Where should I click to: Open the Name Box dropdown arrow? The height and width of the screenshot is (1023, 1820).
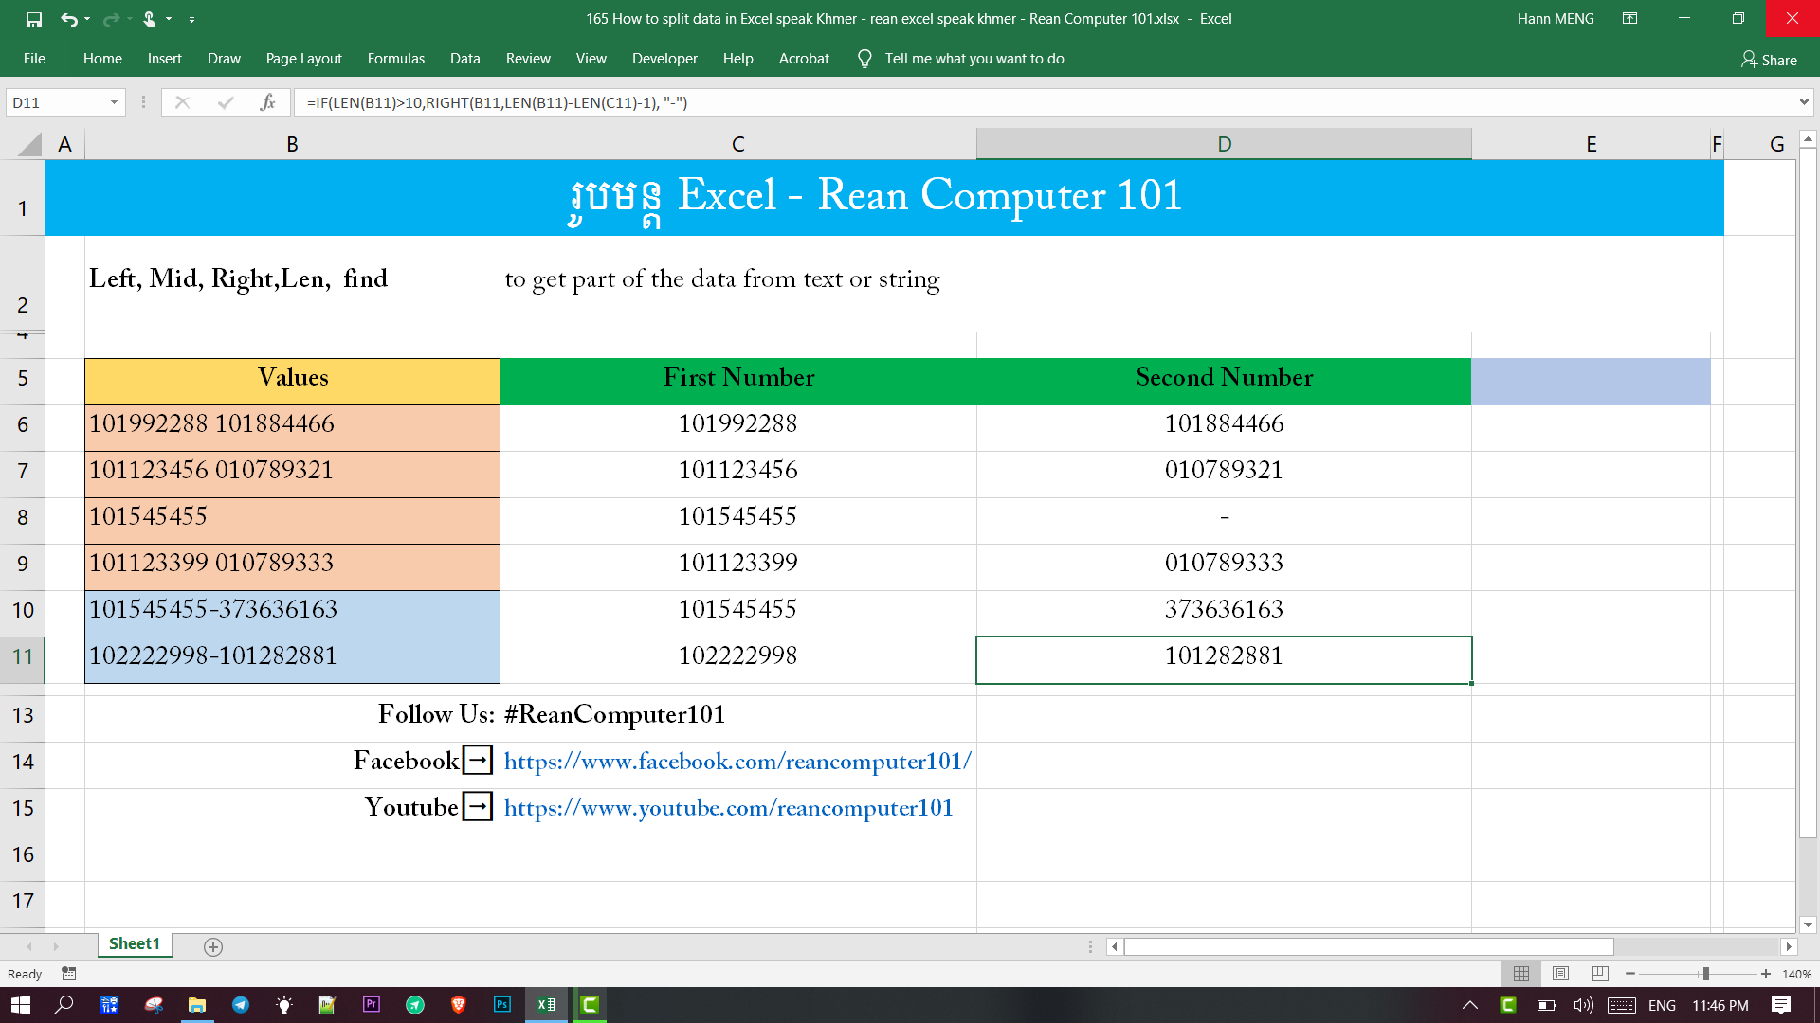tap(113, 101)
